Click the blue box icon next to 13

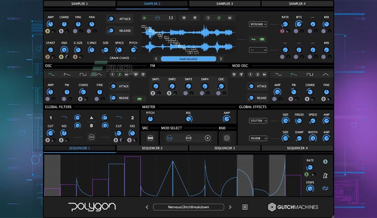157,18
